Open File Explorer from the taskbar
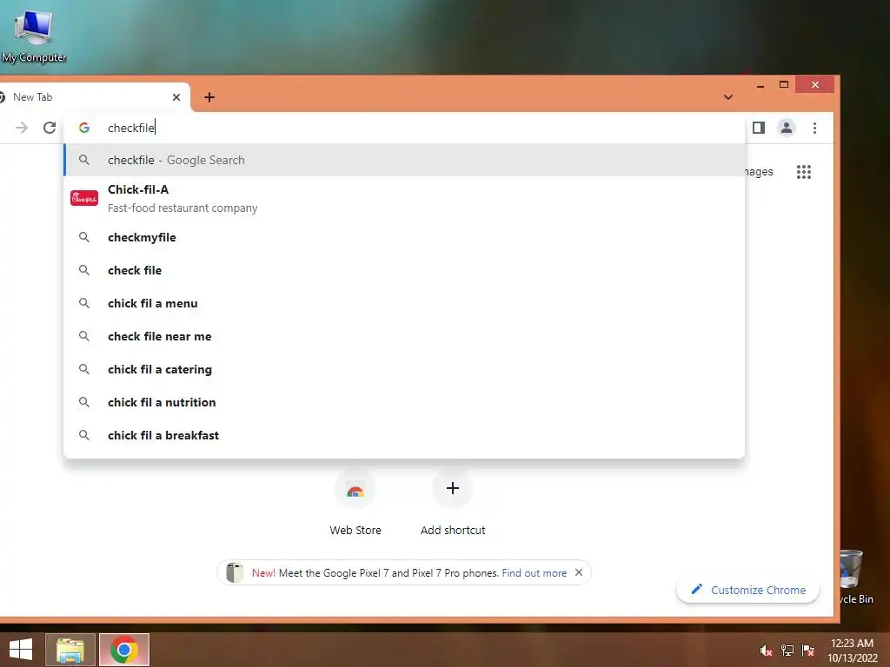890x667 pixels. point(70,650)
